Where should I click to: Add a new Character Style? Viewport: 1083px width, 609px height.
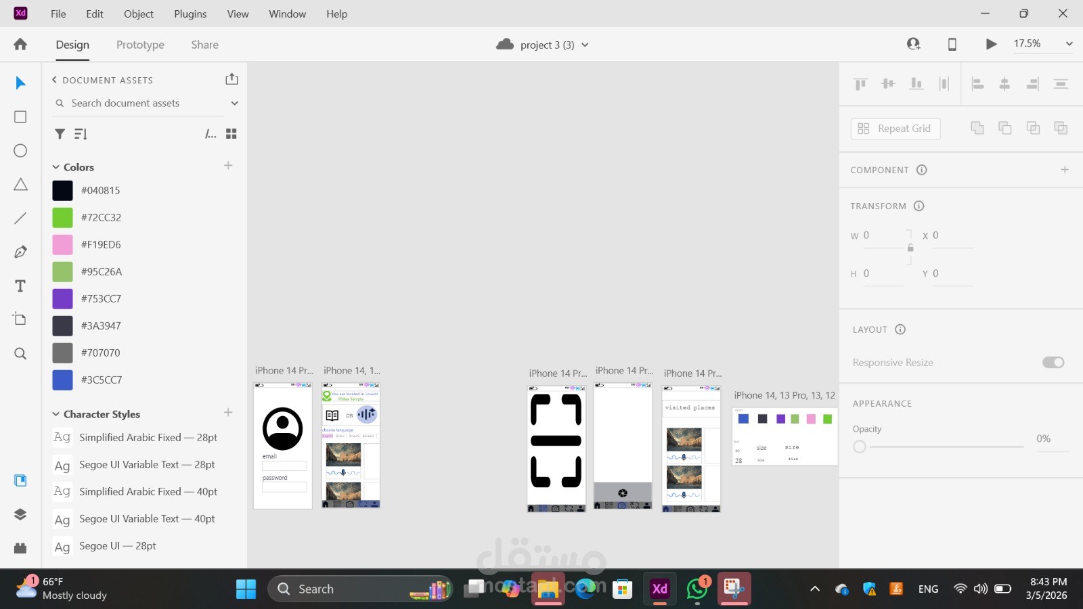pos(228,413)
